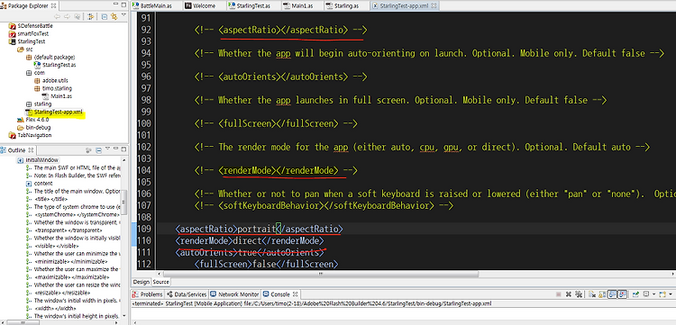
Task: Open the Data/Services panel tab
Action: [x=187, y=294]
